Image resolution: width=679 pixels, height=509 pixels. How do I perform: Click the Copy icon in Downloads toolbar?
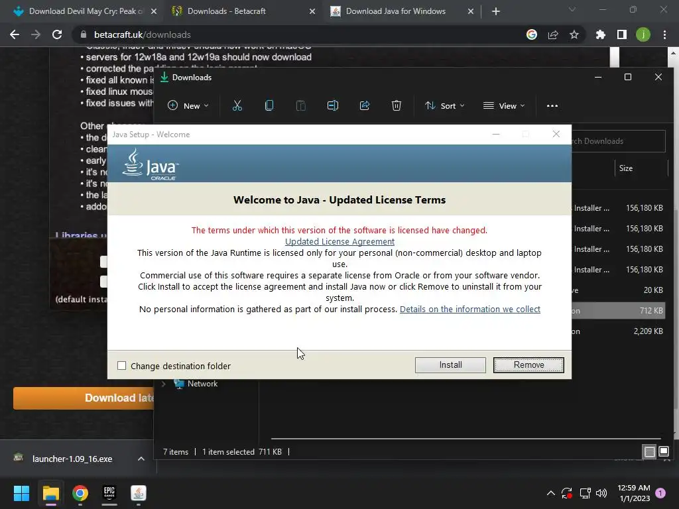pyautogui.click(x=269, y=105)
